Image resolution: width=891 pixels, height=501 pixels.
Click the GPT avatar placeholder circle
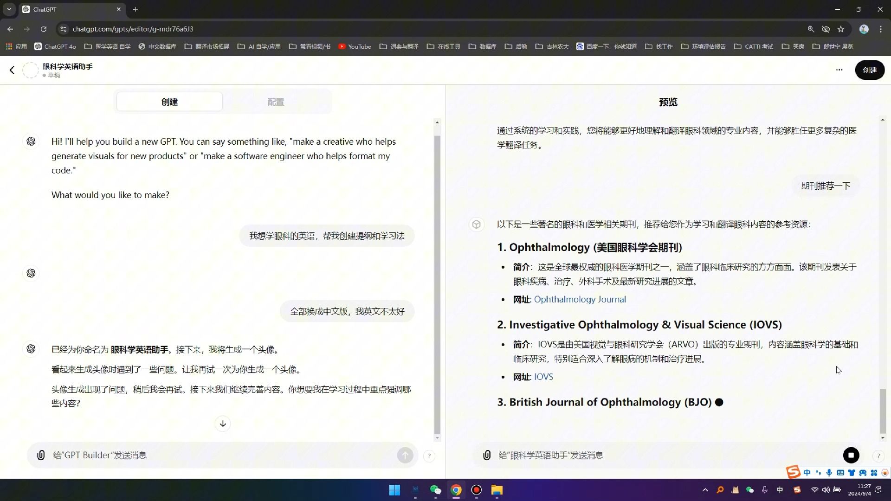pos(31,70)
